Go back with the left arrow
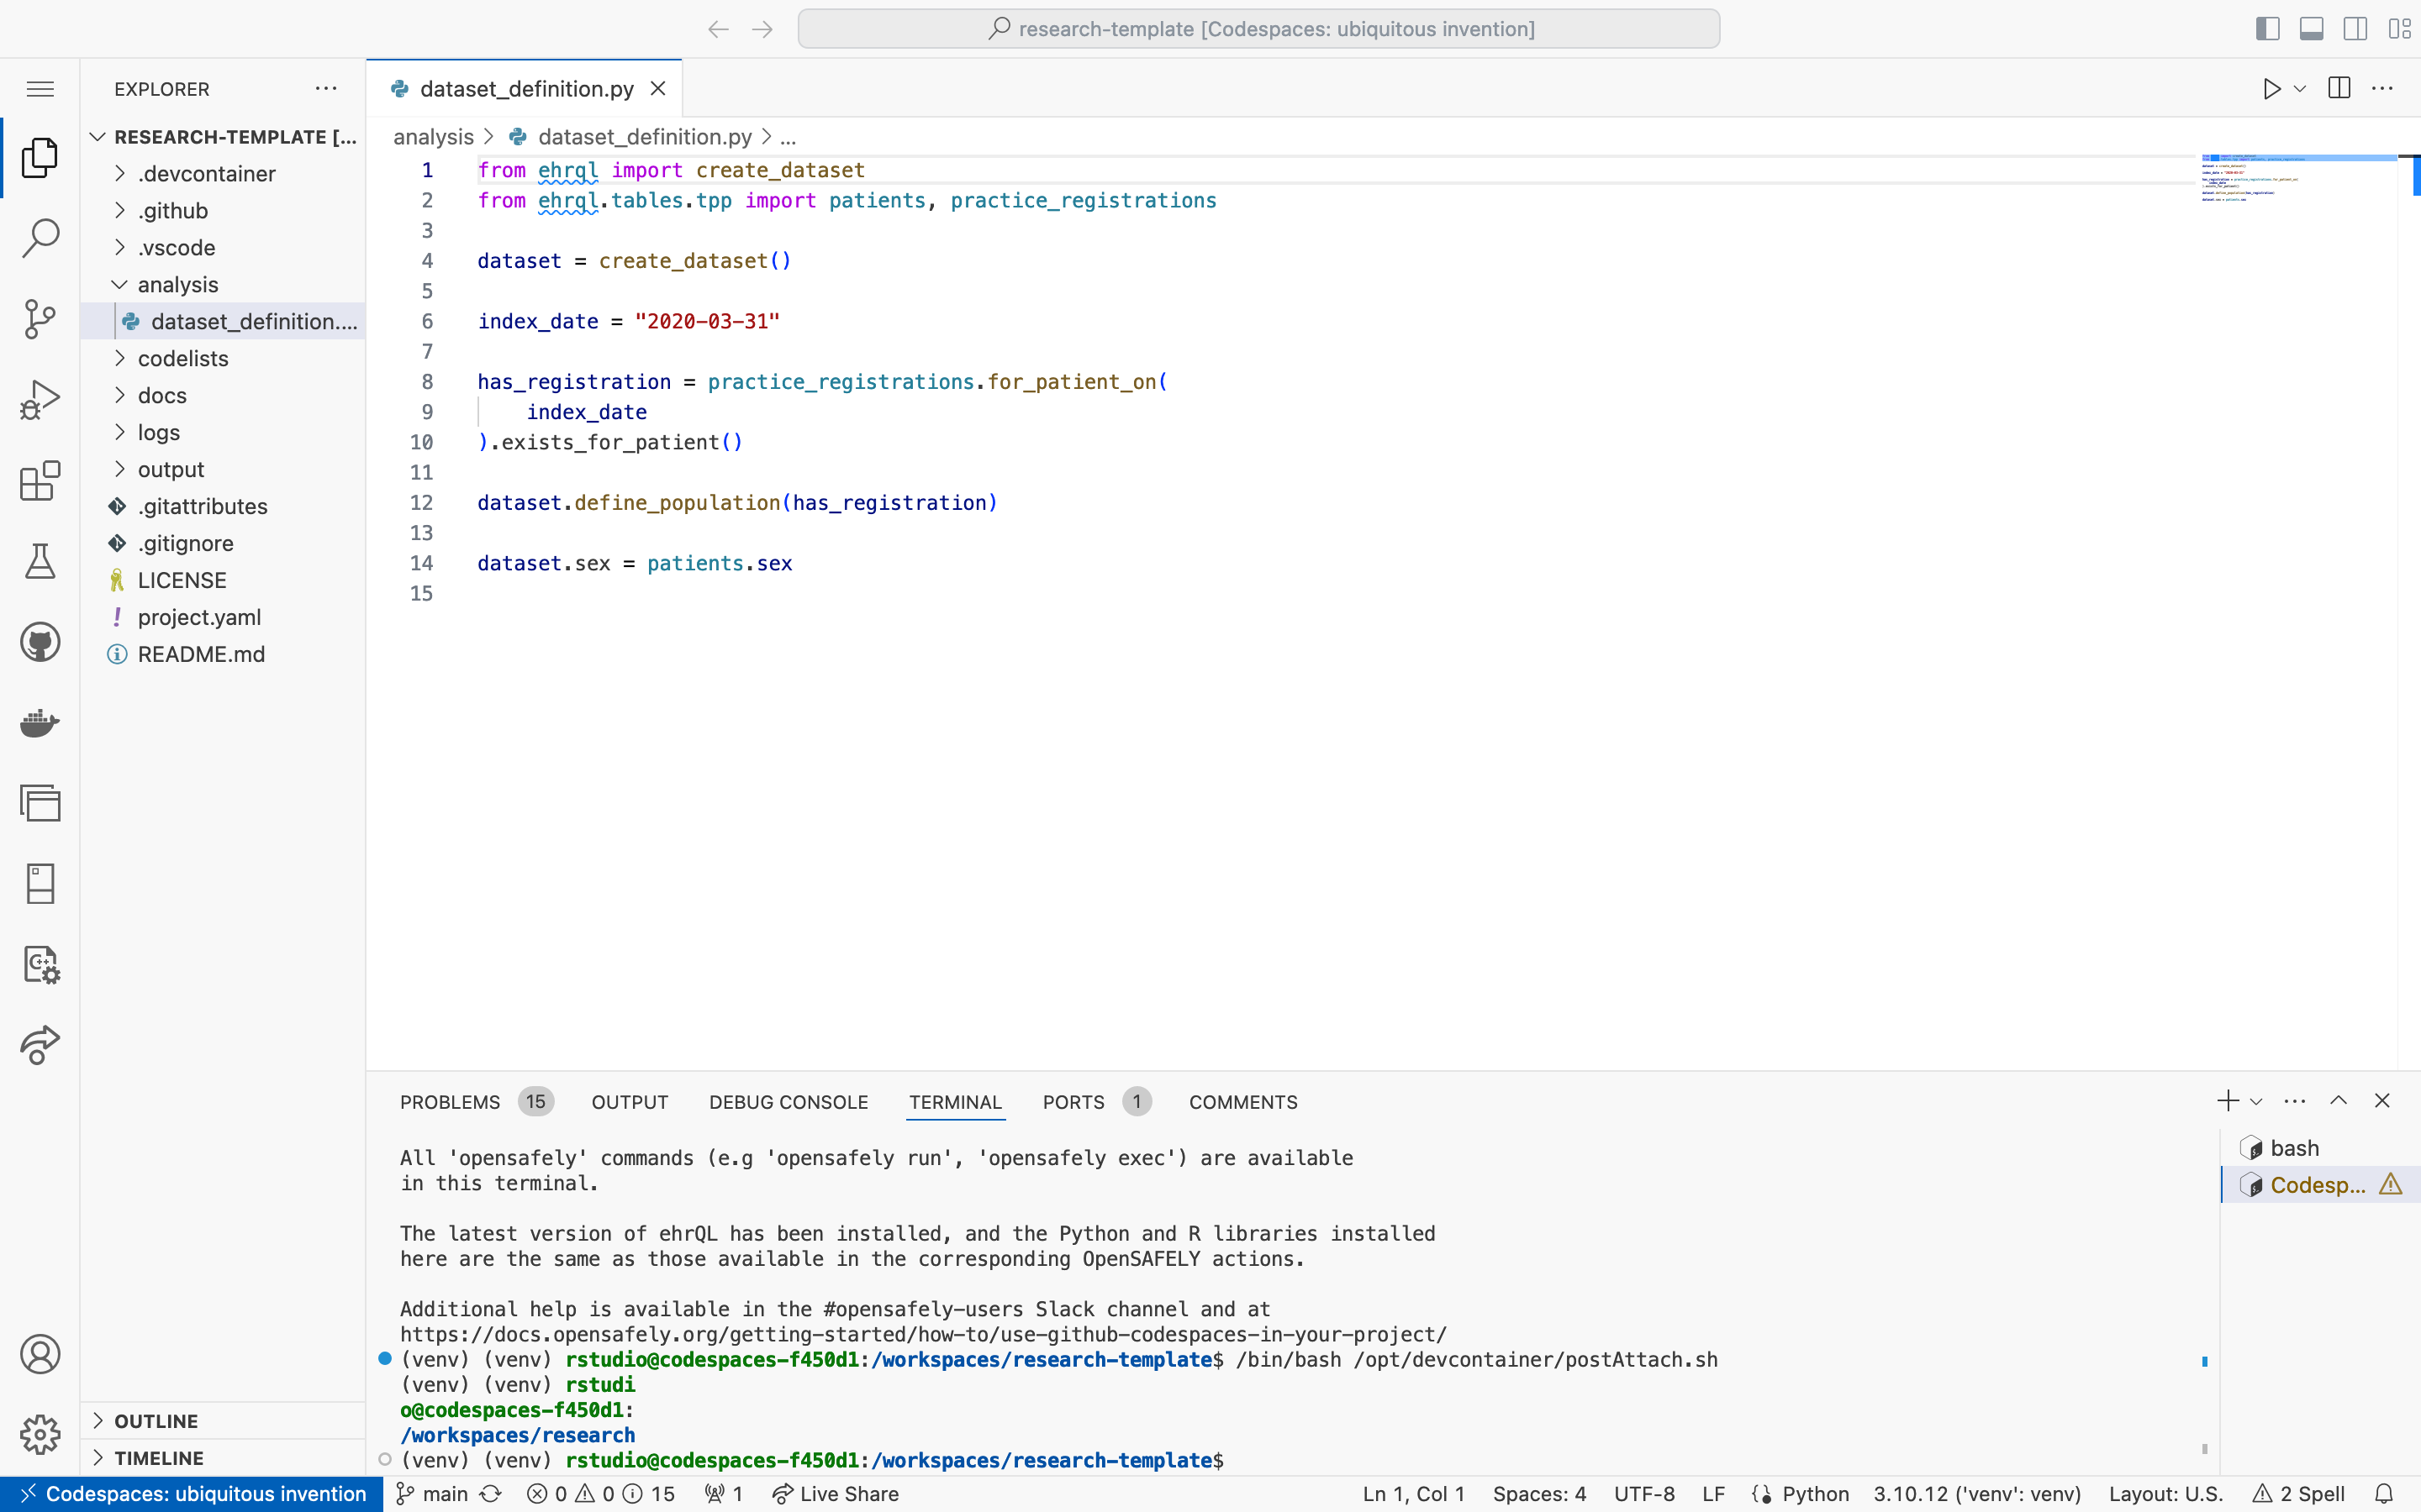The width and height of the screenshot is (2421, 1512). [x=718, y=29]
